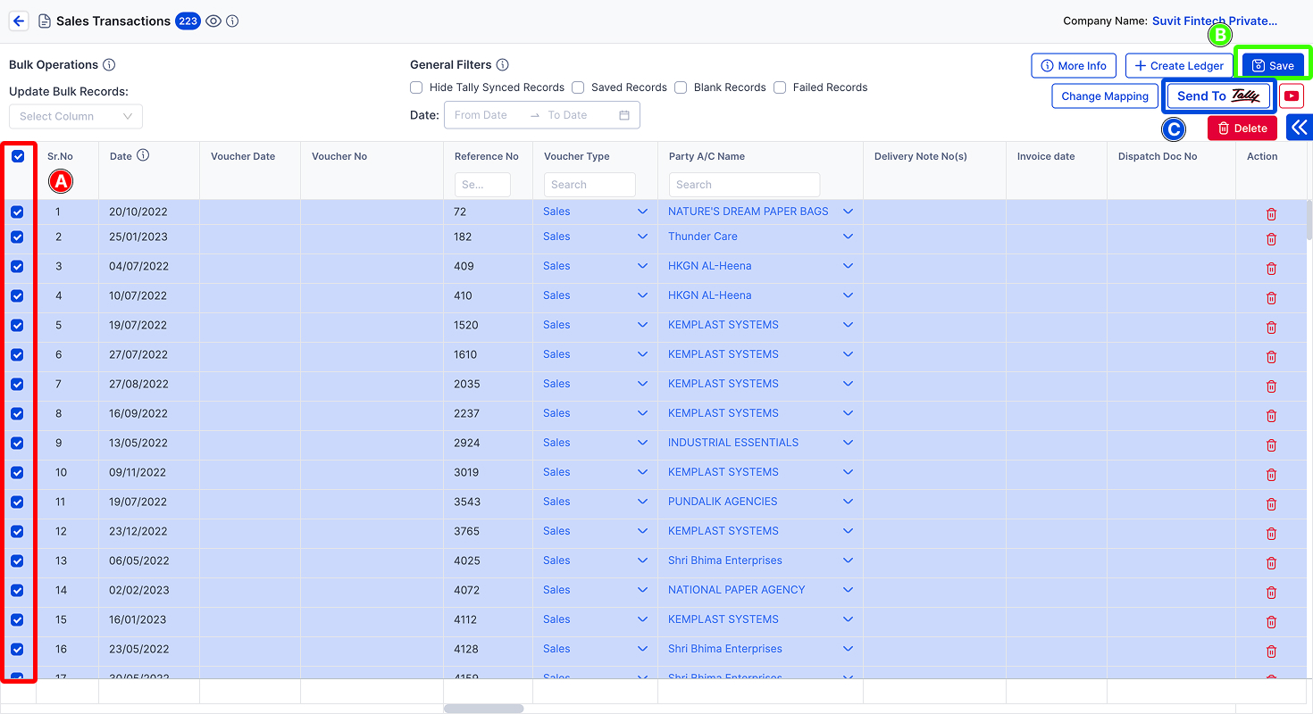Deselect row 14 checkbox

[x=17, y=590]
